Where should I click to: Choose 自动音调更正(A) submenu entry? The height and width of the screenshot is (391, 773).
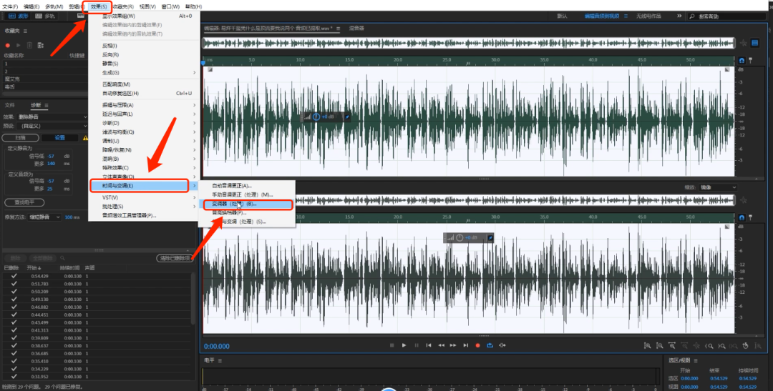246,186
